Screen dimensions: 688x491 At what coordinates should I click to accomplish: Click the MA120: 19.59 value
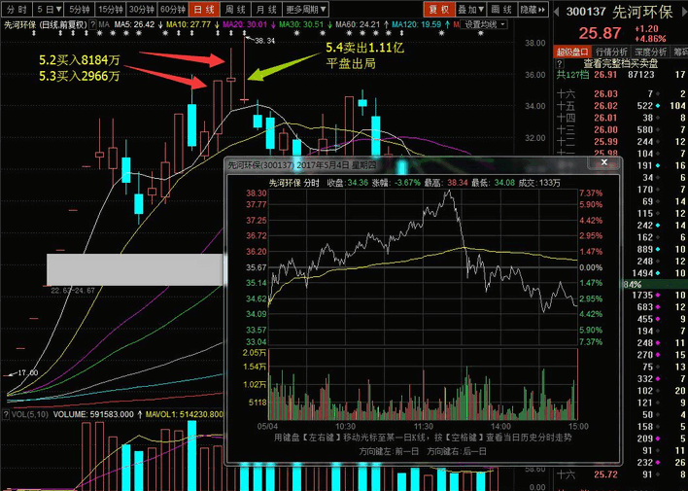click(x=417, y=24)
